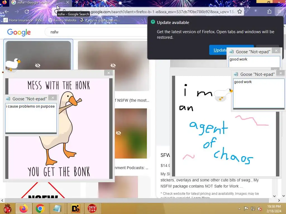Viewport: 286px width, 214px height.
Task: Click the "nment Podcasts: ..." result title
Action: point(132,168)
